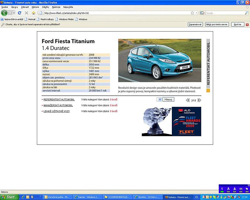The height and width of the screenshot is (200, 250).
Task: Open the last bookmark labeled Windows
Action: (x=81, y=19)
